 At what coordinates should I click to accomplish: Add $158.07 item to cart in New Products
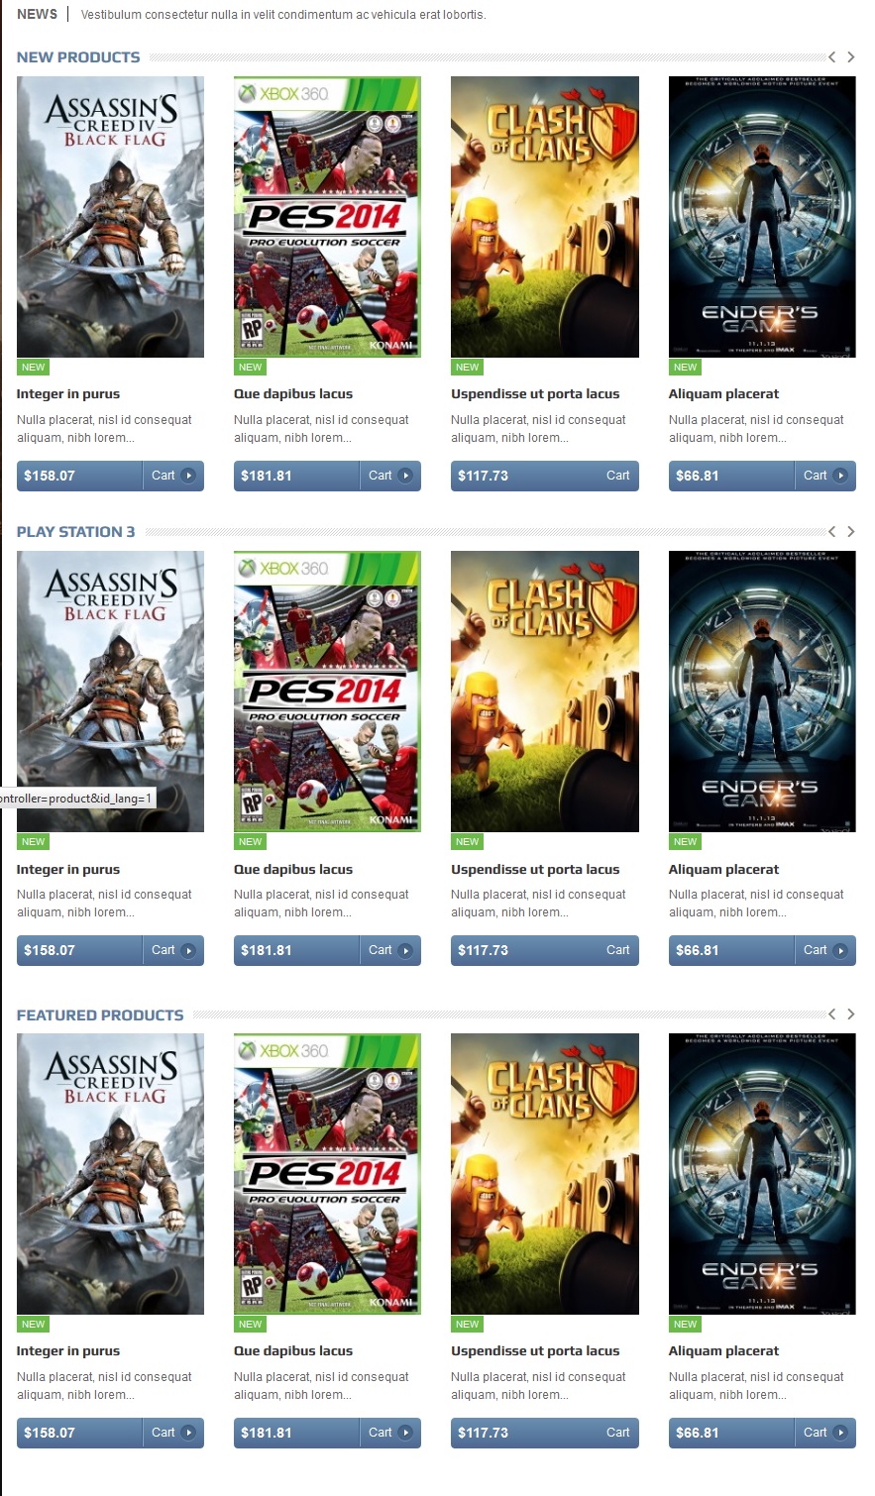pos(173,476)
